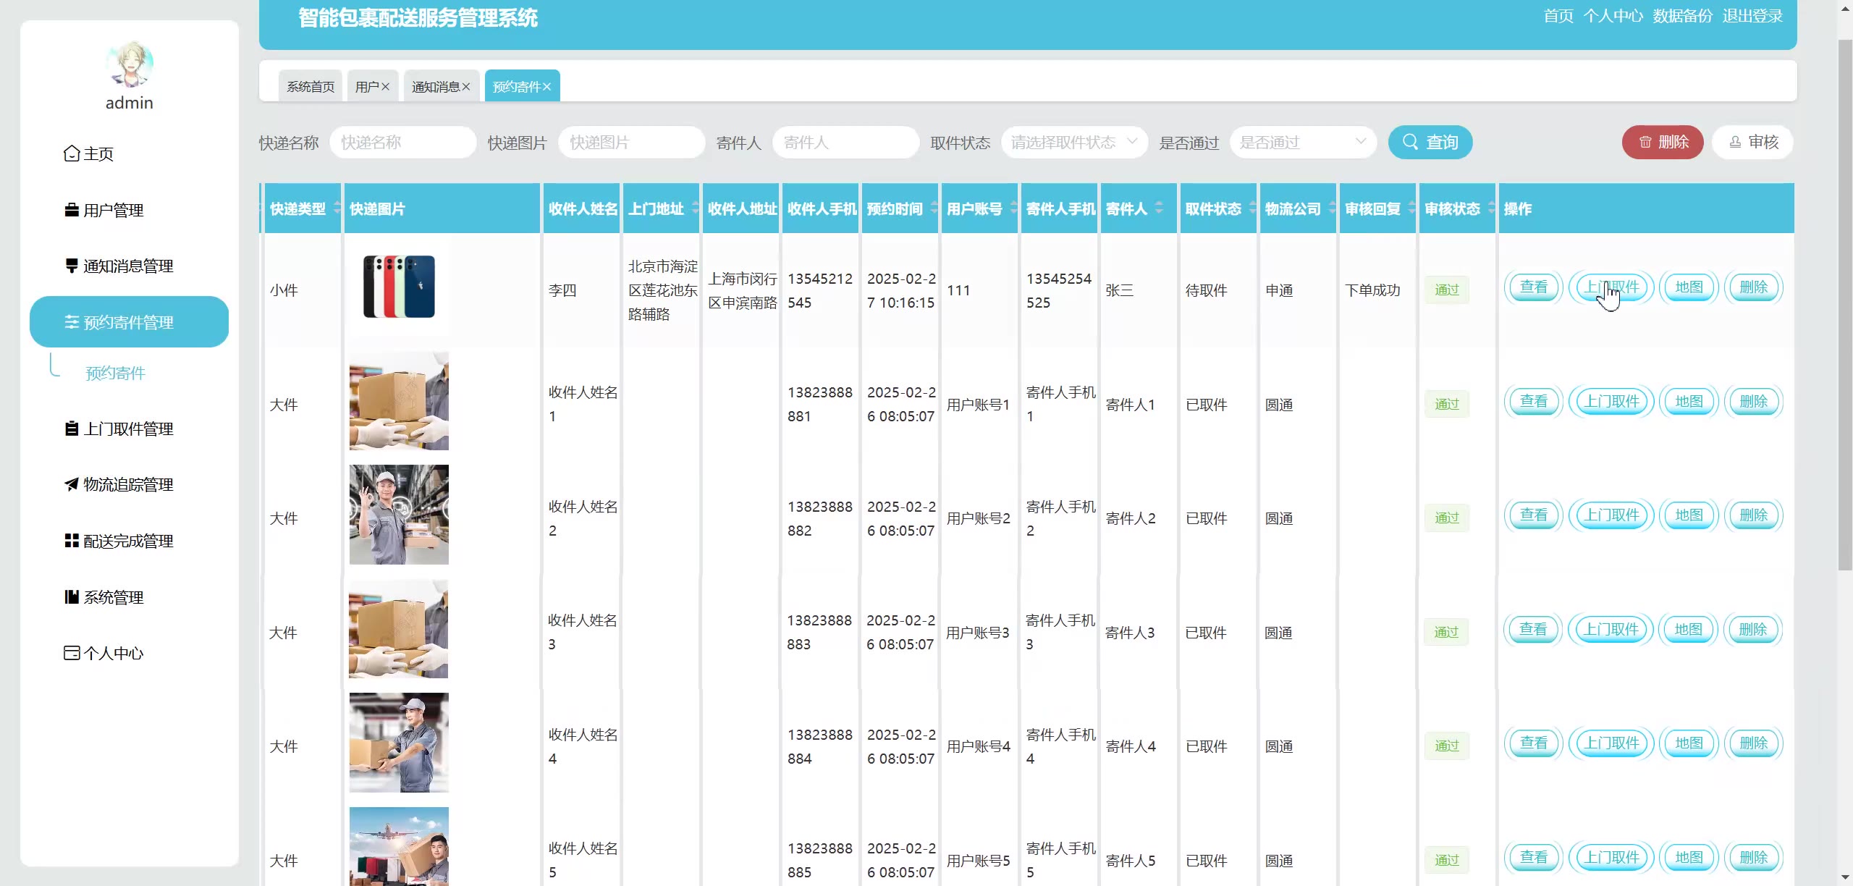Click the briefcase icon for 用户管理
This screenshot has height=886, width=1853.
(72, 210)
